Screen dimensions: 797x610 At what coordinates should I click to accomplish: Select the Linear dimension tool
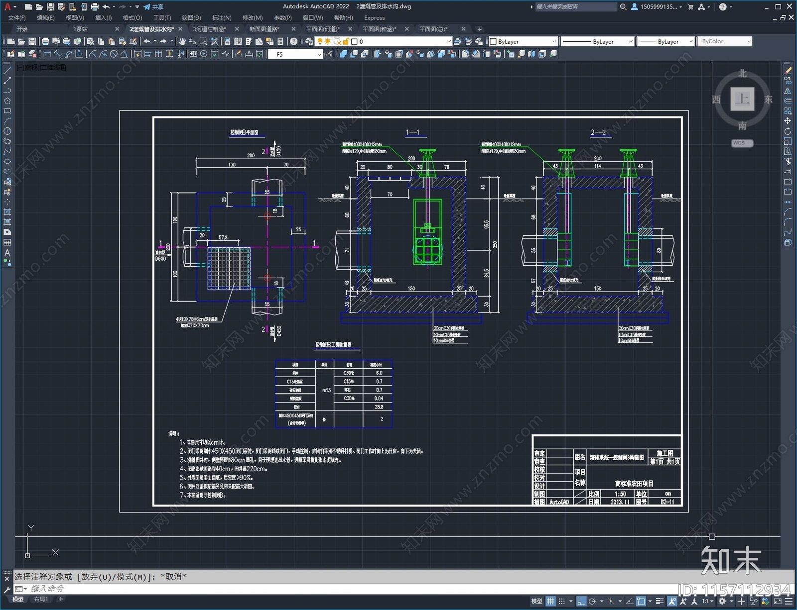pos(47,54)
